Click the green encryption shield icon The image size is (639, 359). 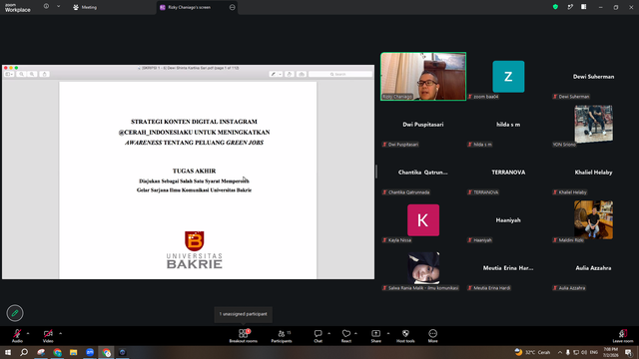coord(555,7)
